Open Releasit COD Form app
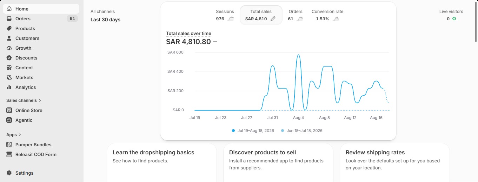The width and height of the screenshot is (478, 182). (x=41, y=154)
